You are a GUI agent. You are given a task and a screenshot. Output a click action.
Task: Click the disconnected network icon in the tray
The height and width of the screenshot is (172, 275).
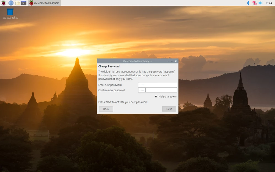click(254, 3)
